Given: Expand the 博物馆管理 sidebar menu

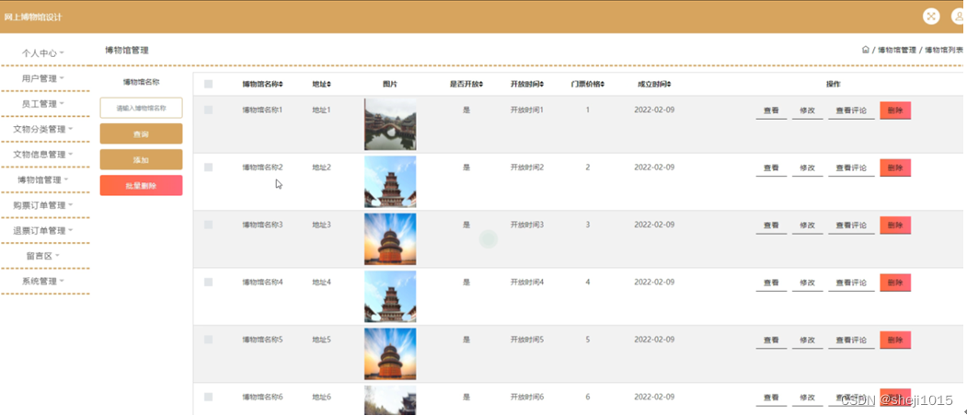Looking at the screenshot, I should (43, 179).
